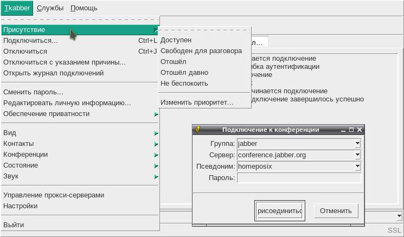Tear off the Присутствие submenu via dashed line
Viewport: 404px width, 237px height.
204,30
